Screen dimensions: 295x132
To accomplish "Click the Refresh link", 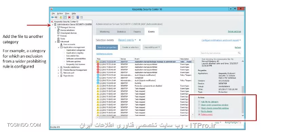I will coord(238,47).
